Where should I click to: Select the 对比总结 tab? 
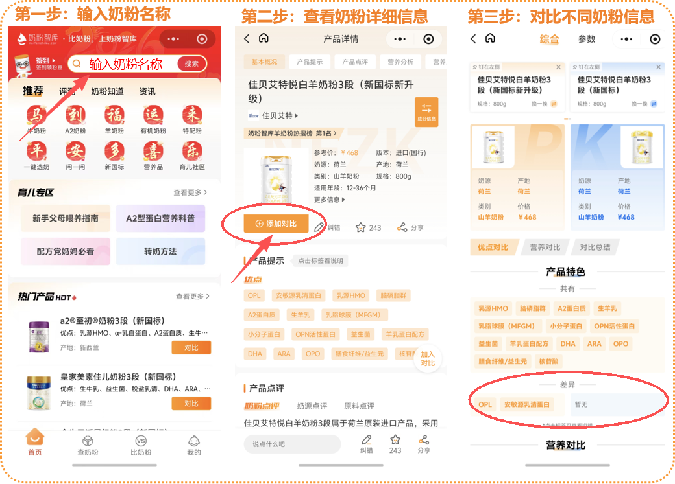tap(595, 247)
